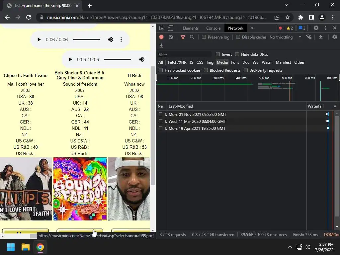Screen dimensions: 340x255
Task: Check Blocked Requests option
Action: tap(206, 70)
